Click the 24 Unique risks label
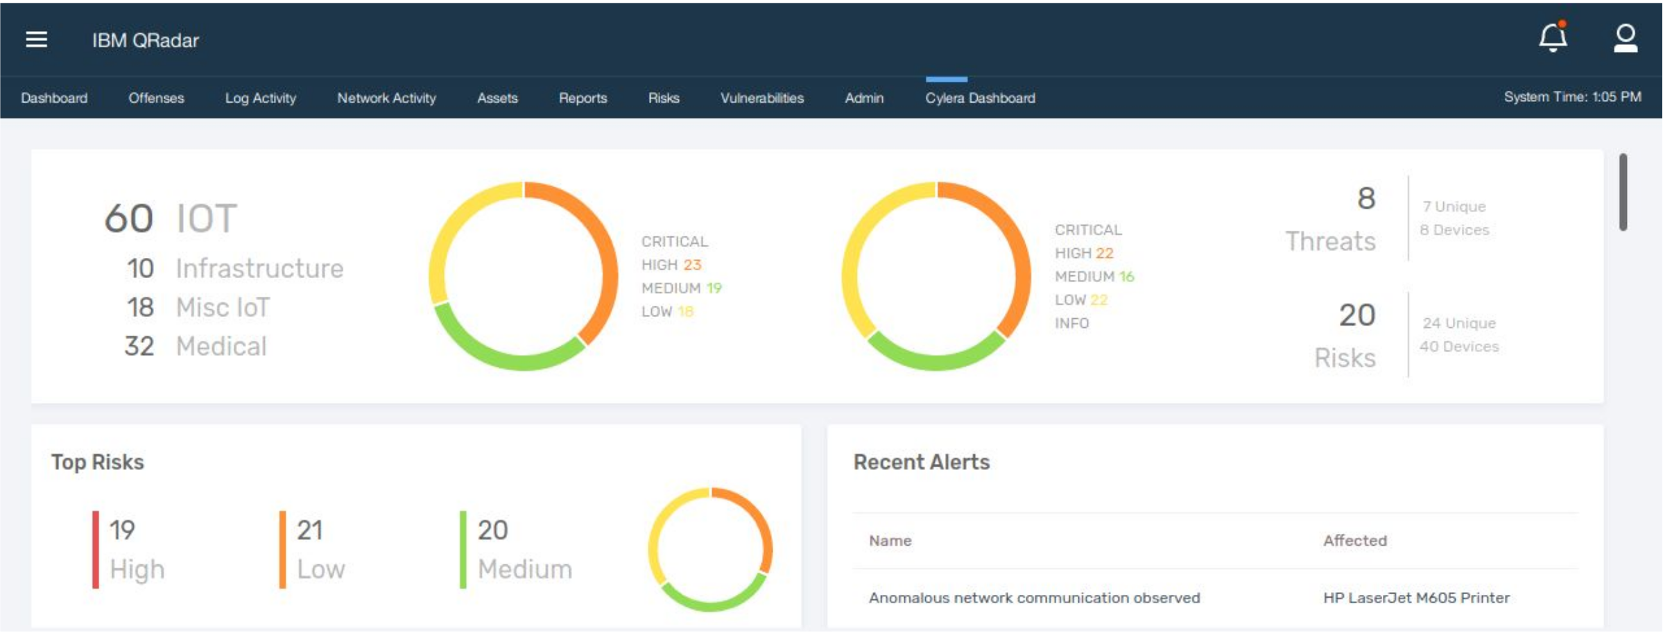This screenshot has height=642, width=1663. (1459, 323)
